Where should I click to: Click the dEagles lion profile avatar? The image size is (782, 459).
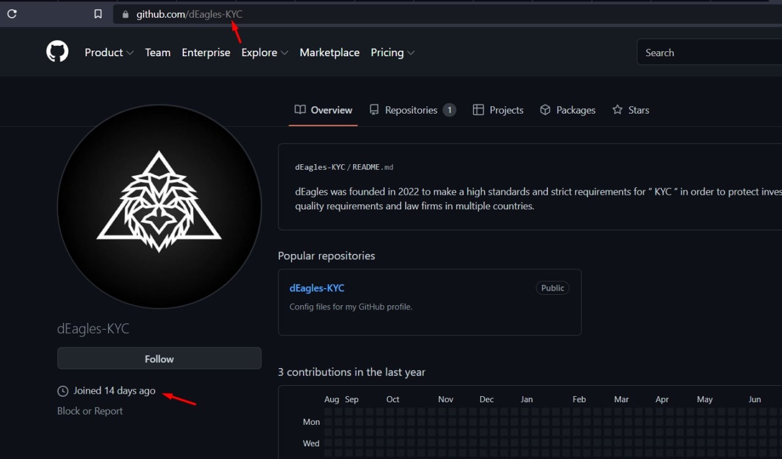(x=159, y=206)
